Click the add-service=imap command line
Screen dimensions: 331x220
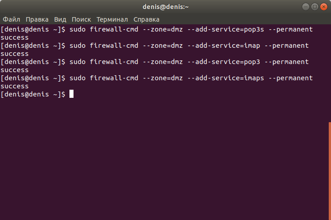pyautogui.click(x=155, y=46)
